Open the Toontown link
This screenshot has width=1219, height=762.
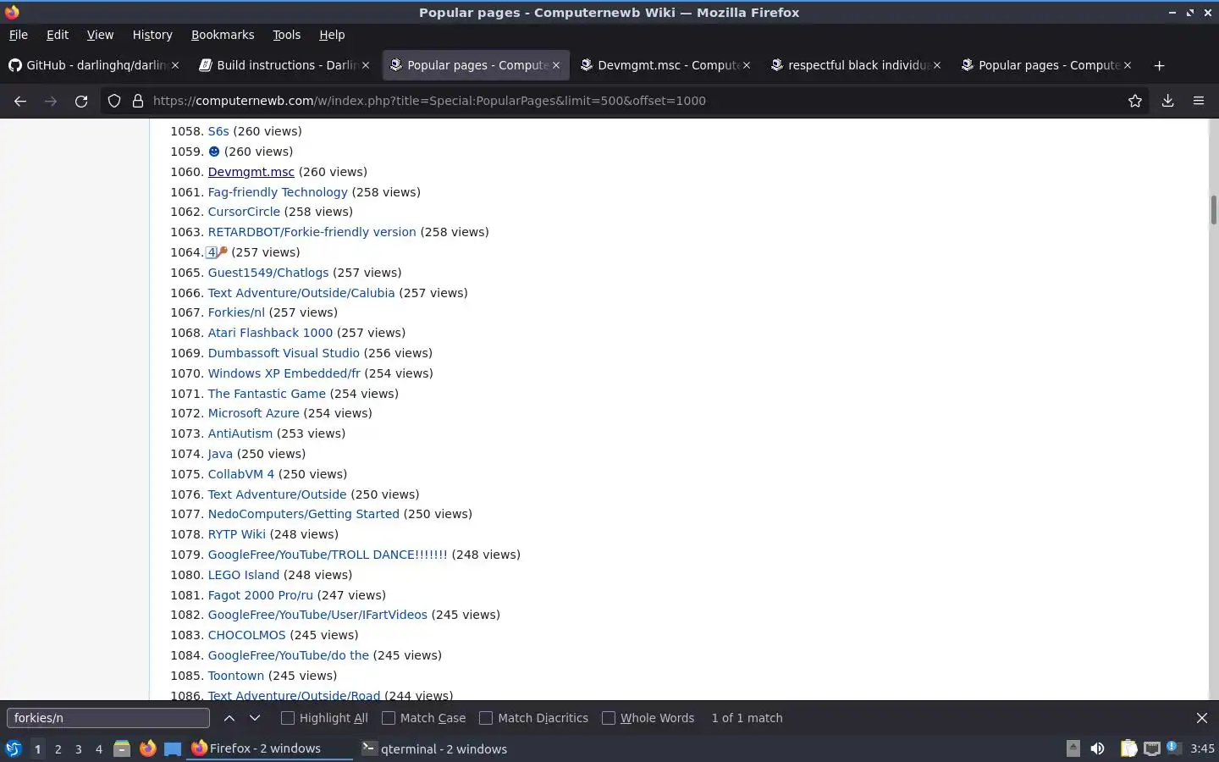pos(236,676)
